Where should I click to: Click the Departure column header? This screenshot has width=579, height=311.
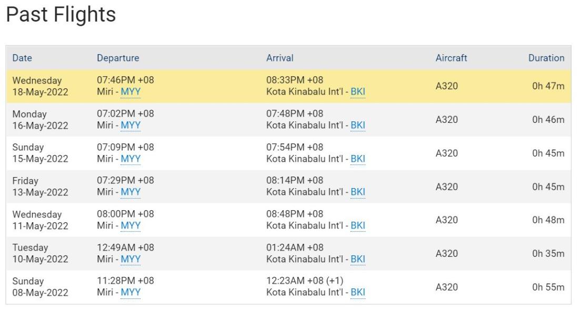pyautogui.click(x=118, y=58)
